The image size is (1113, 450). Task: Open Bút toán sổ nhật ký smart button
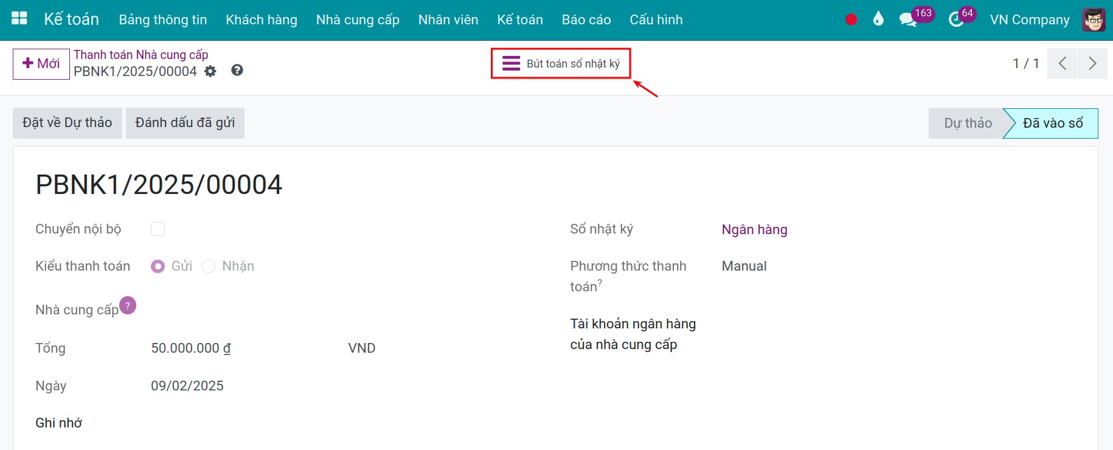561,63
